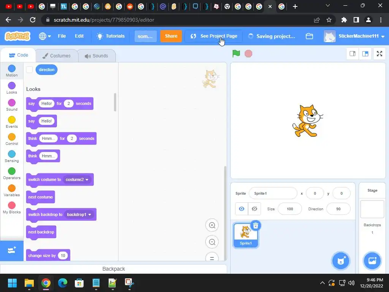The image size is (389, 292).
Task: Show the sprite with eye icon
Action: pos(241,209)
